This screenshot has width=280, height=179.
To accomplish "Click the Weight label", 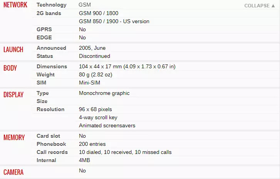I will click(45, 74).
